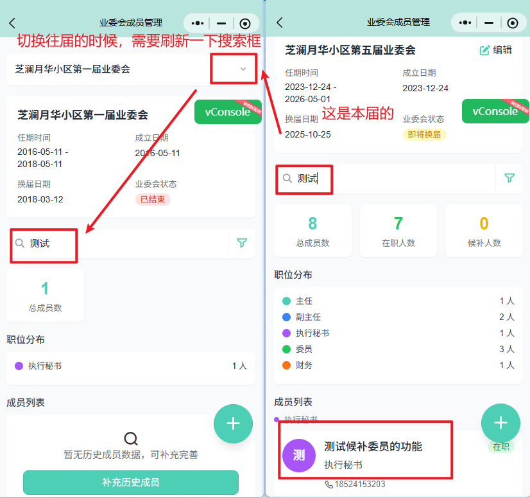The width and height of the screenshot is (530, 498).
Task: Tap the right panel capsule close circle
Action: (512, 23)
